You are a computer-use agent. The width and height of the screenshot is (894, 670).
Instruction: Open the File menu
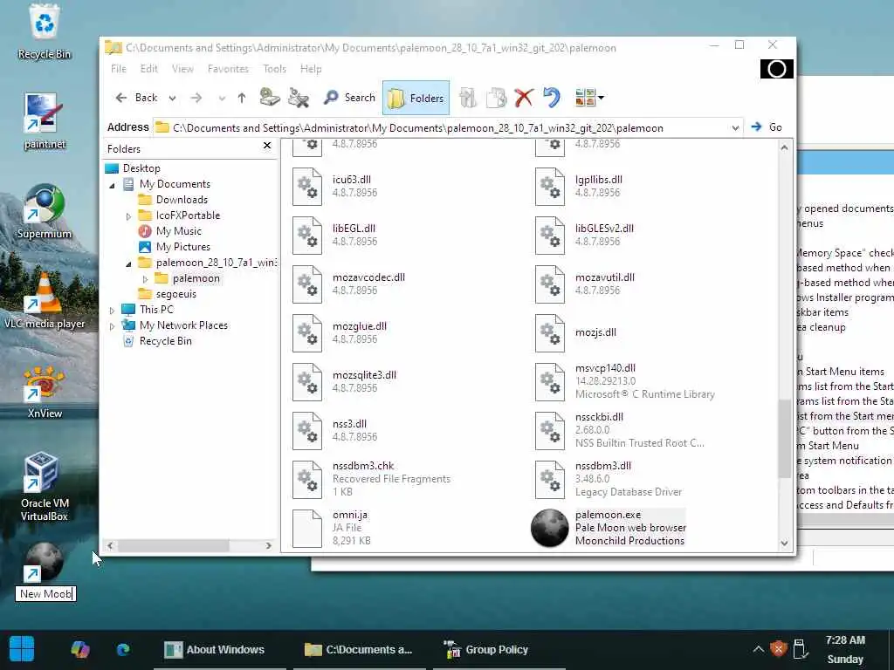(119, 69)
